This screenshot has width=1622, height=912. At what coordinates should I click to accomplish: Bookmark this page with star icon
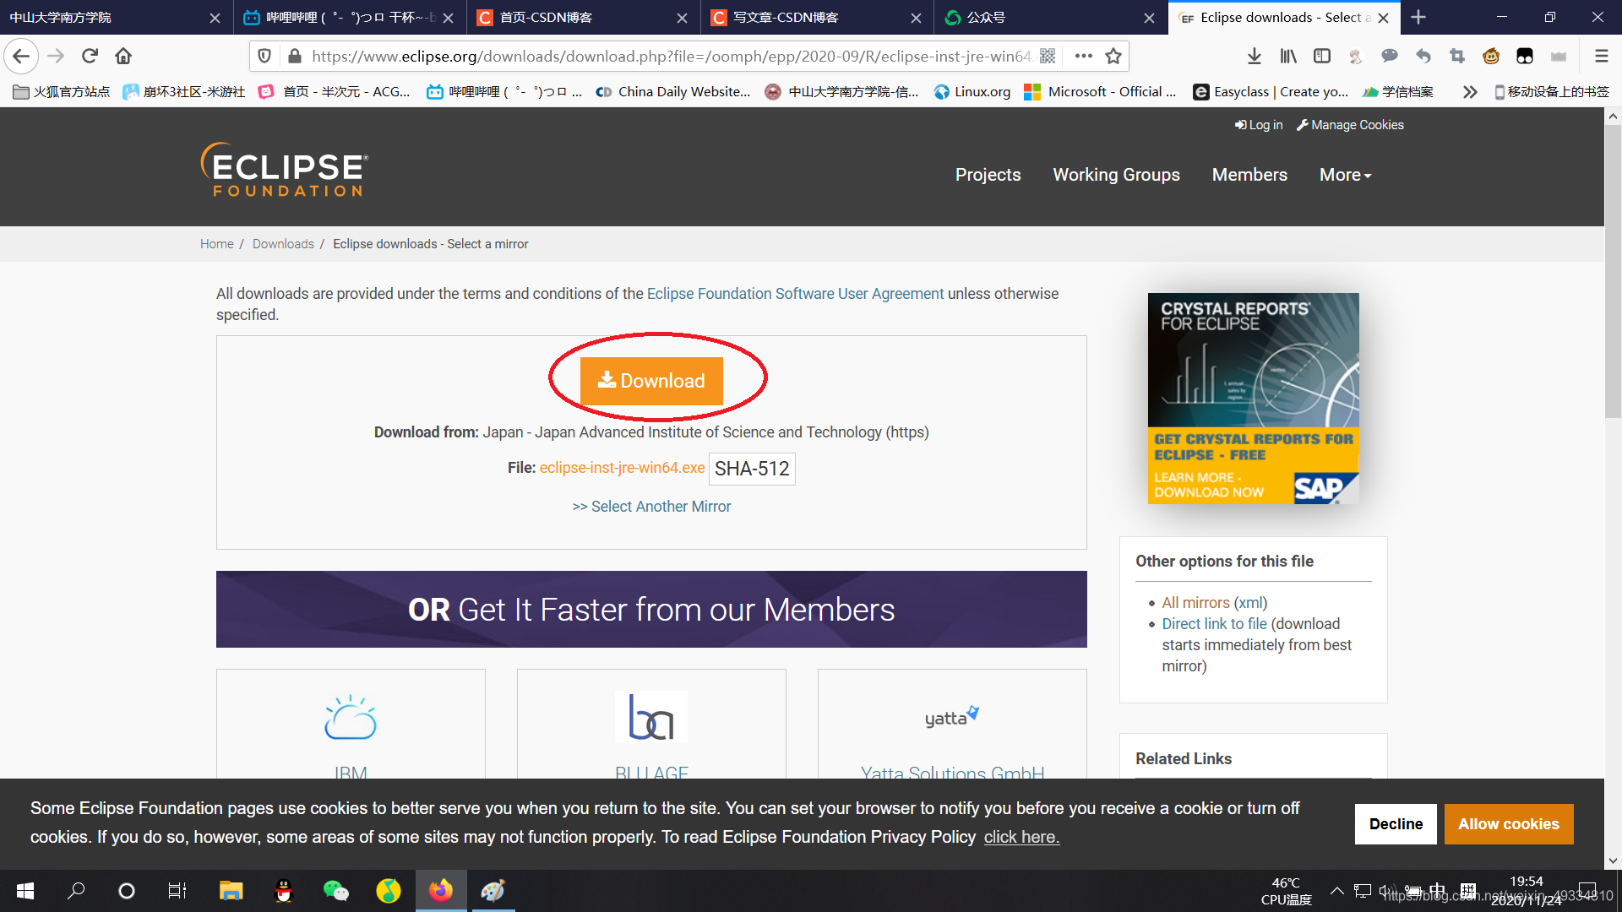(1113, 56)
